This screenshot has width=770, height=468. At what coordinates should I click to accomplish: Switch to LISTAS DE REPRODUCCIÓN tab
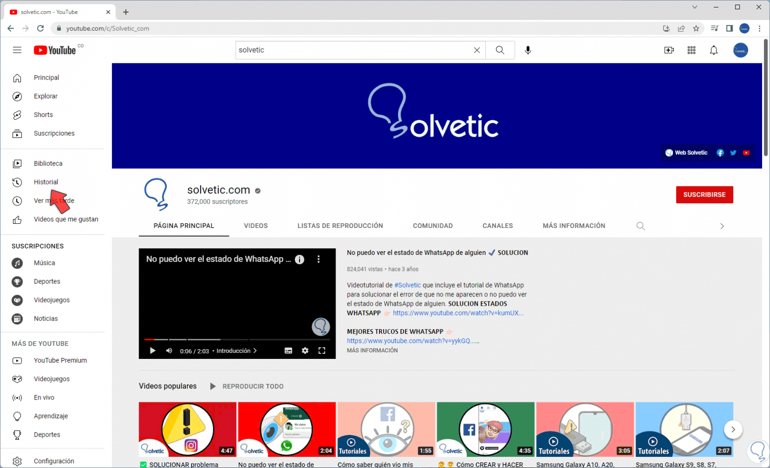(340, 226)
